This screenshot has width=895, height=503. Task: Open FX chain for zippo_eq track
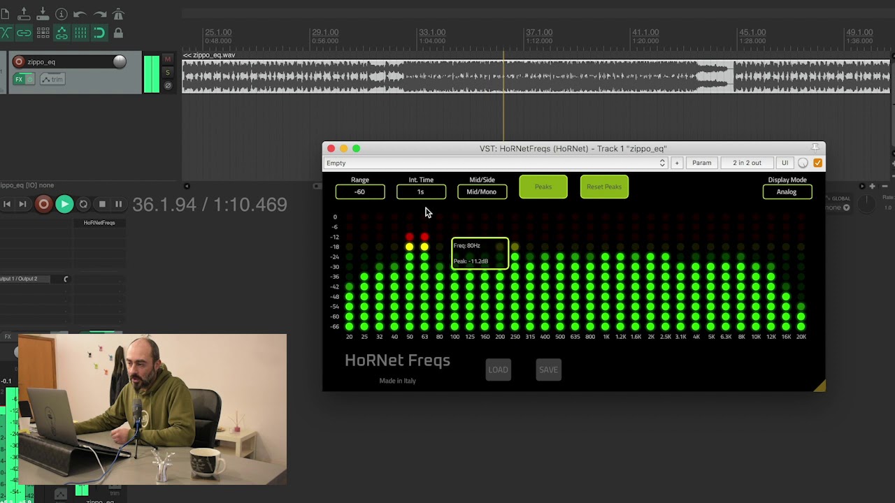click(x=19, y=79)
